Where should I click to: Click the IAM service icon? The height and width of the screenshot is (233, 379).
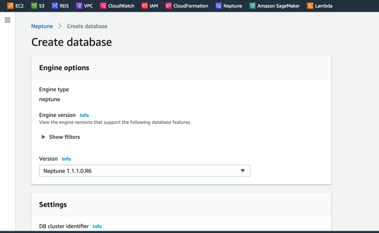tap(144, 6)
